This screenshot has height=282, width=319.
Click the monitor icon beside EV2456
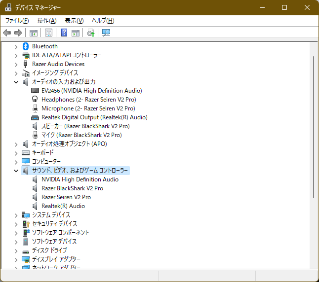(x=35, y=91)
